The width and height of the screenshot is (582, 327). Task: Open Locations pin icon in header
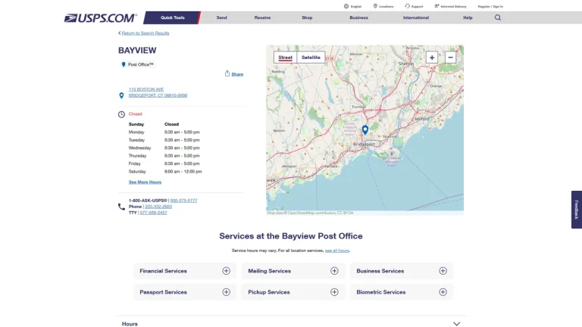(375, 6)
